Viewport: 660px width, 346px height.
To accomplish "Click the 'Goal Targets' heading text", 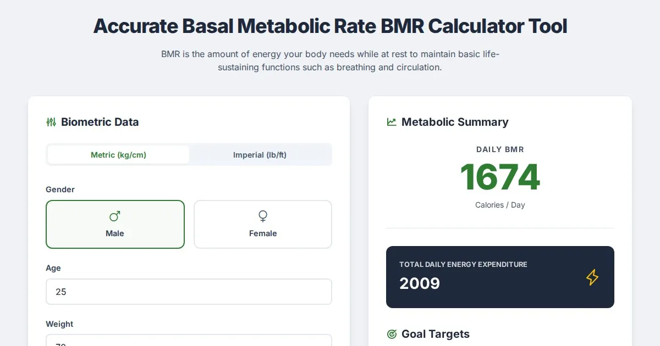I will click(436, 334).
